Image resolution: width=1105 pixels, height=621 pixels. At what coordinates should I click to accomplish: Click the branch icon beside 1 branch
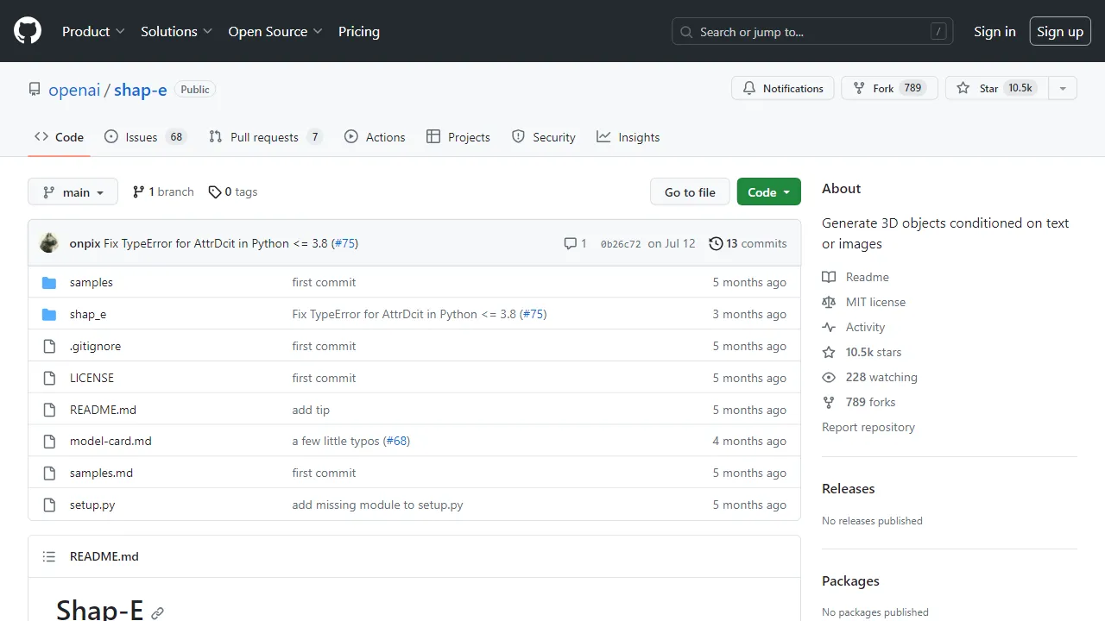tap(138, 191)
